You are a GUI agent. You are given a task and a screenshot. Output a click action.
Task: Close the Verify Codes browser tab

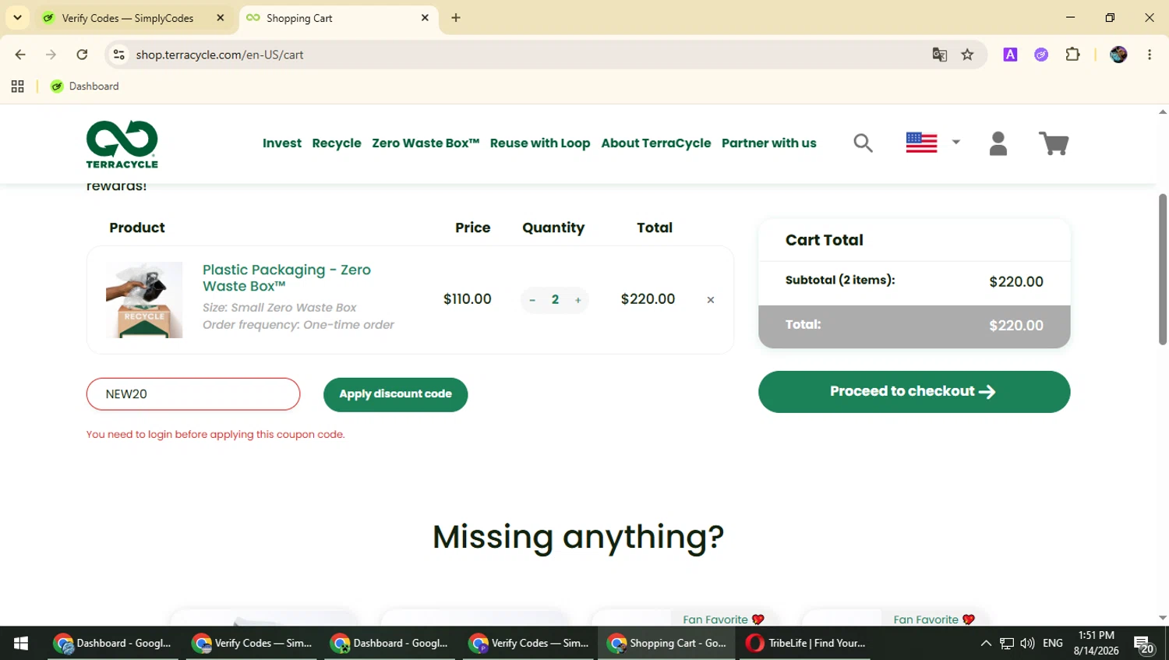(x=221, y=18)
